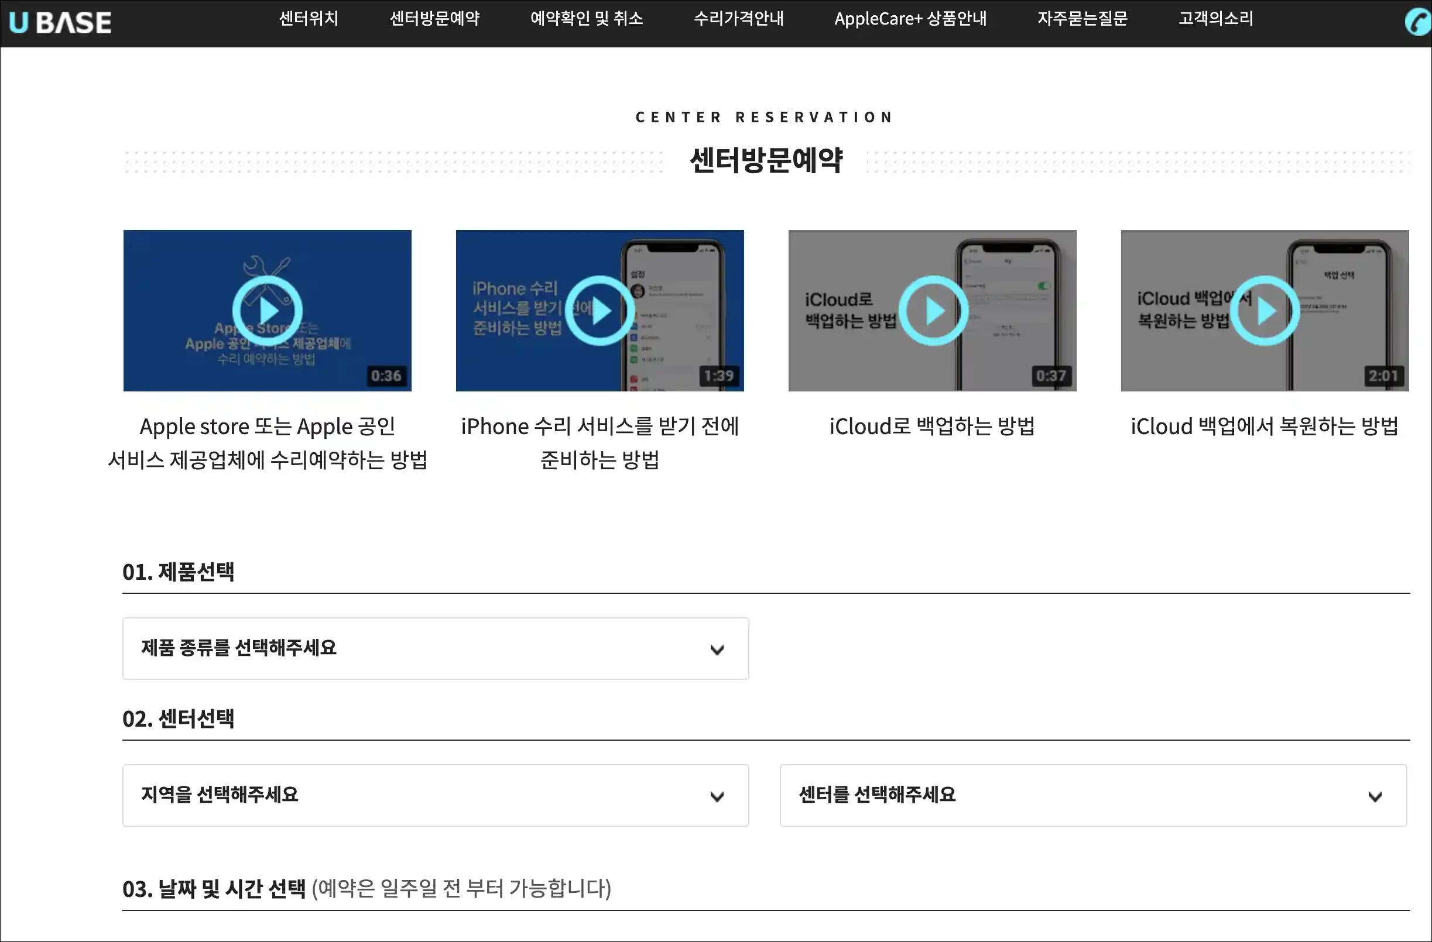This screenshot has width=1432, height=942.
Task: Open the 센터를 선택해주세요 dropdown
Action: click(1093, 795)
